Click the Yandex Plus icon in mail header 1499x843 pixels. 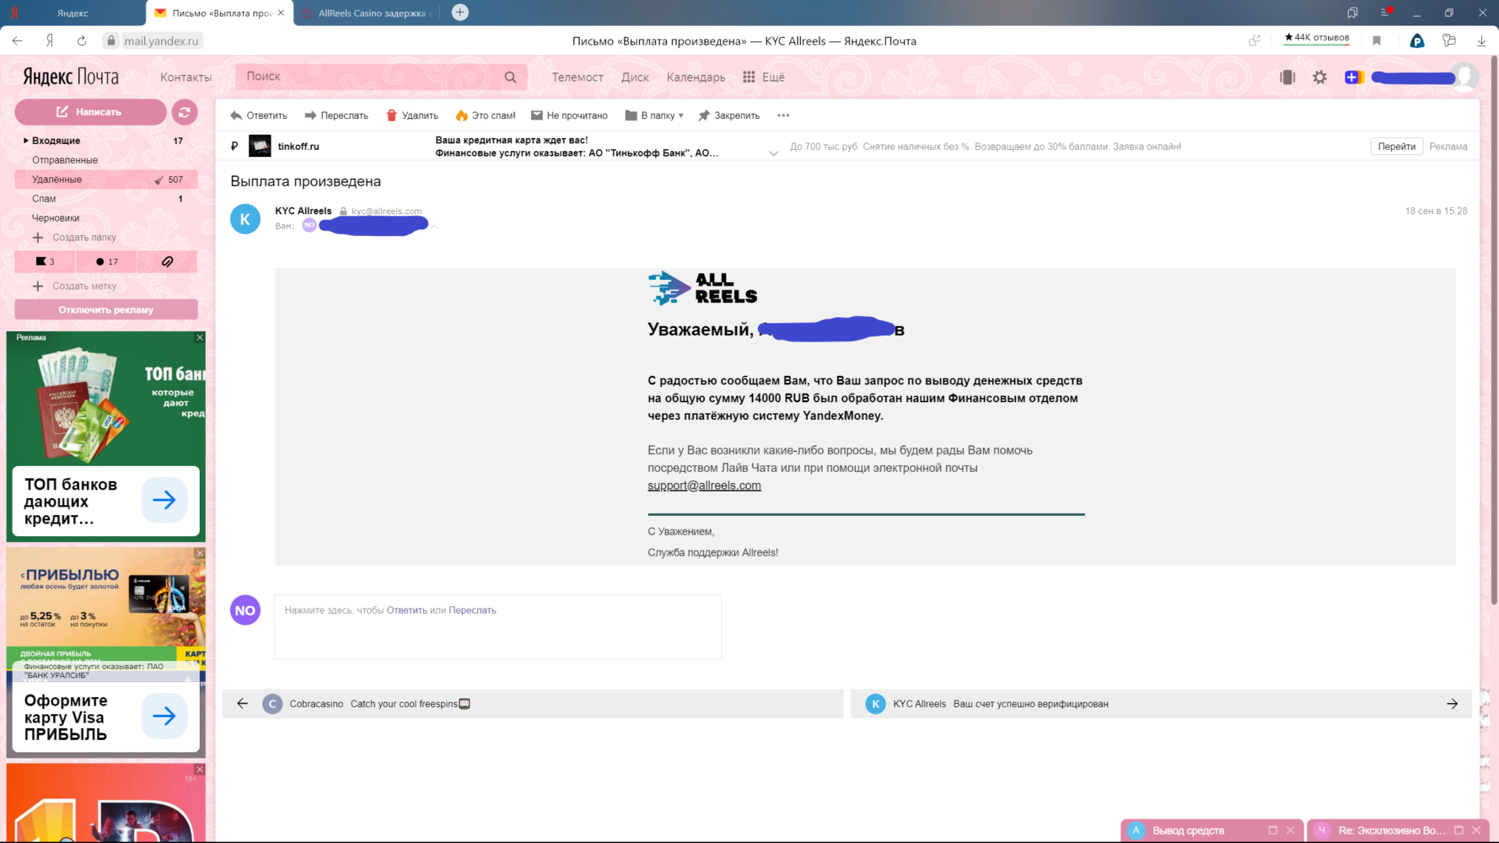[x=1353, y=78]
